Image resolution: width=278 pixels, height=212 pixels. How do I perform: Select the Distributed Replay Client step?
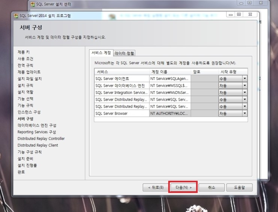[38, 146]
